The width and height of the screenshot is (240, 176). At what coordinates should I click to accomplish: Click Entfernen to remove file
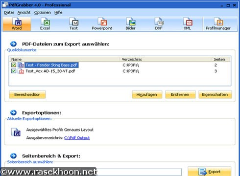point(180,94)
